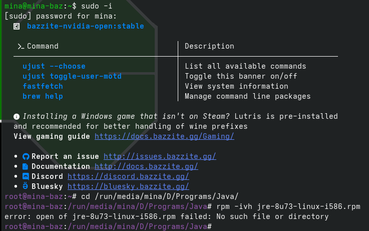Image resolution: width=369 pixels, height=231 pixels.
Task: Click the 'ujust --choose' command
Action: (x=54, y=66)
